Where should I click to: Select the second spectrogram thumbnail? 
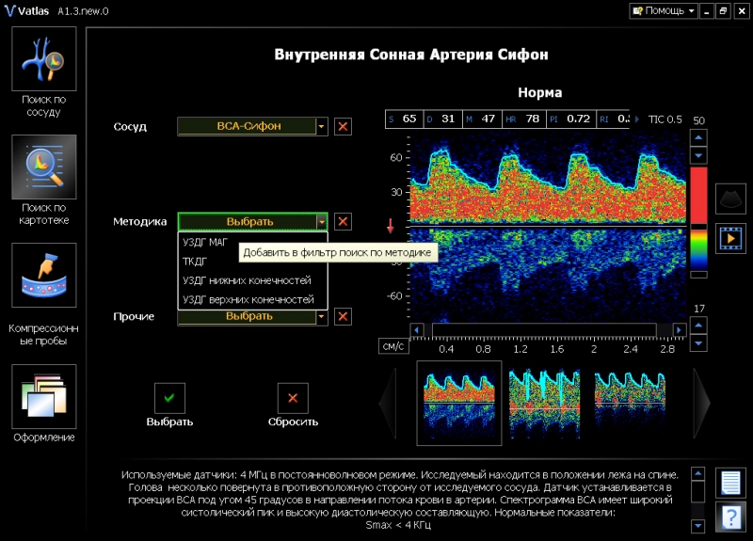click(543, 402)
